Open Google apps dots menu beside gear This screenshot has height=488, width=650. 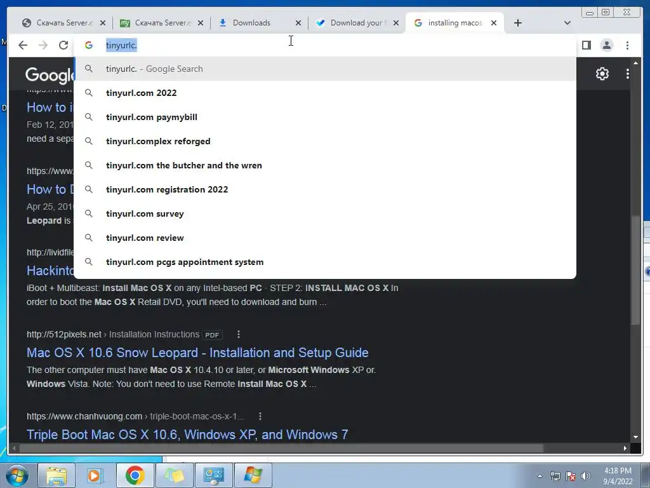[628, 74]
